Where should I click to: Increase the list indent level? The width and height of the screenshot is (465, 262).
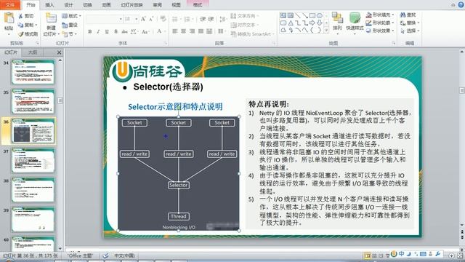pos(211,19)
